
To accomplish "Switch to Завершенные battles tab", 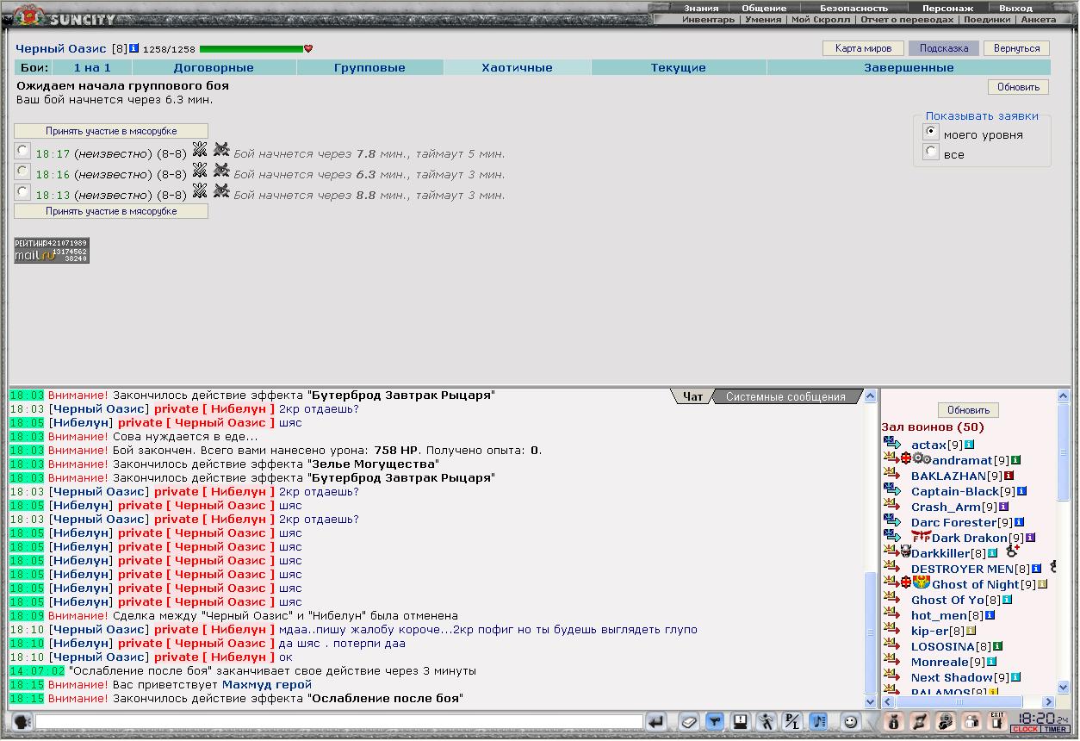I will click(x=909, y=67).
